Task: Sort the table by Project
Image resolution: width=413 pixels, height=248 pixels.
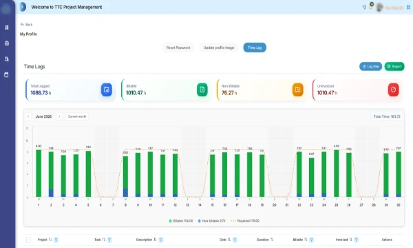Action: 50,240
